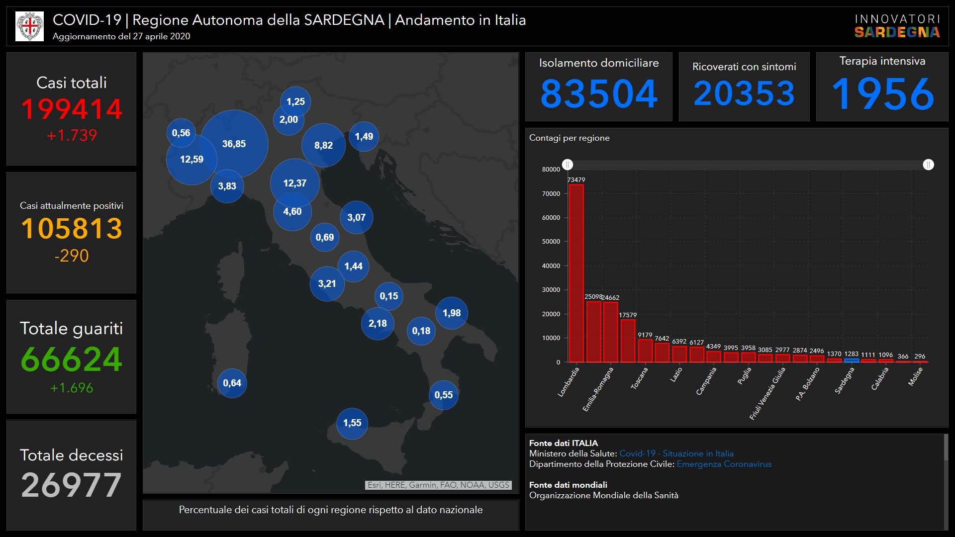955x537 pixels.
Task: Click the 1,98 Puglia map bubble
Action: pos(452,313)
